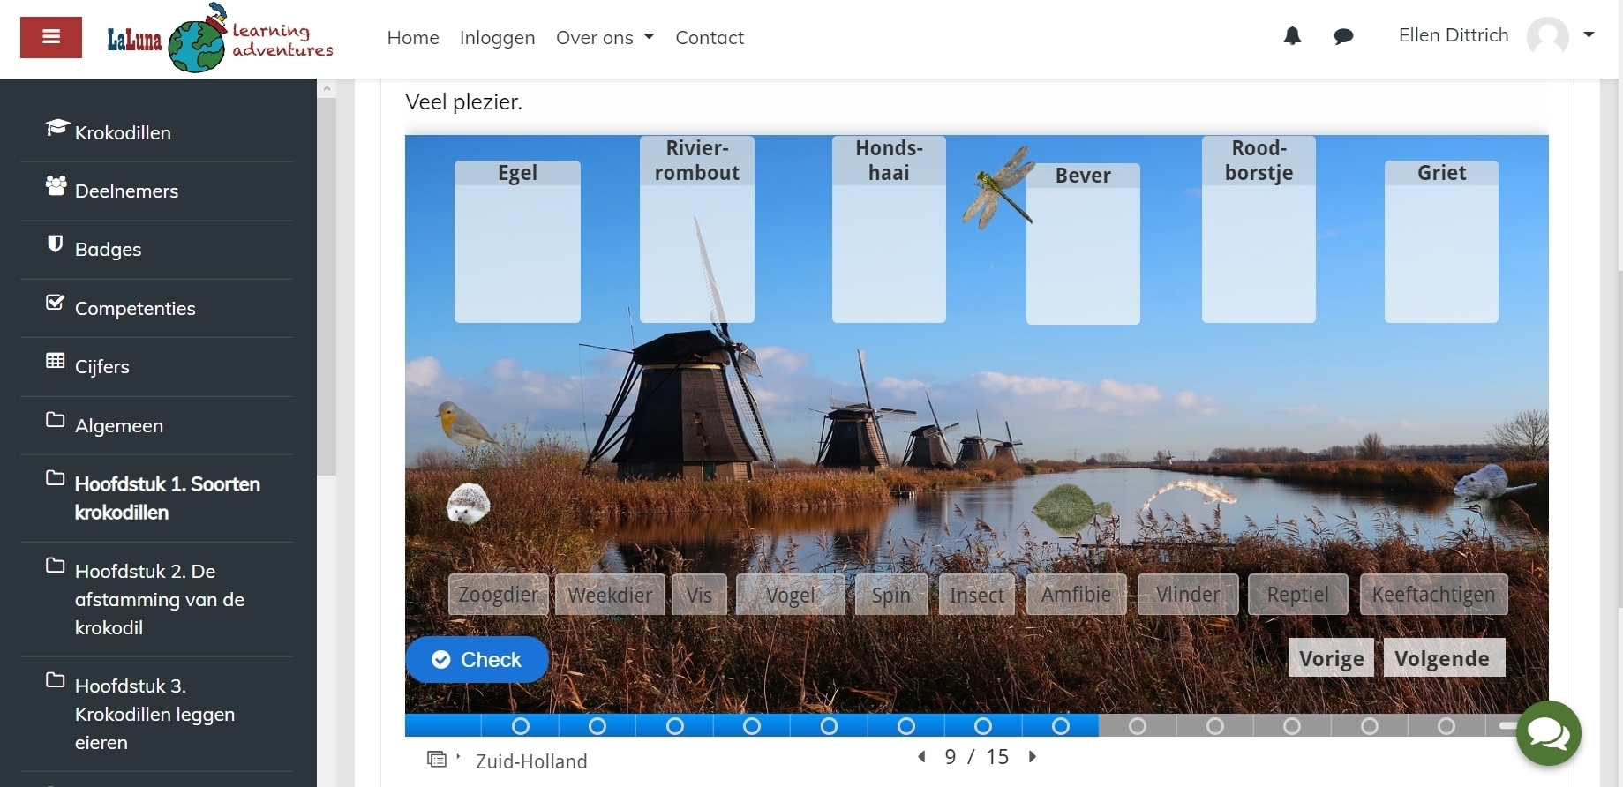Click the Honds-haai drop zone

coord(889,229)
